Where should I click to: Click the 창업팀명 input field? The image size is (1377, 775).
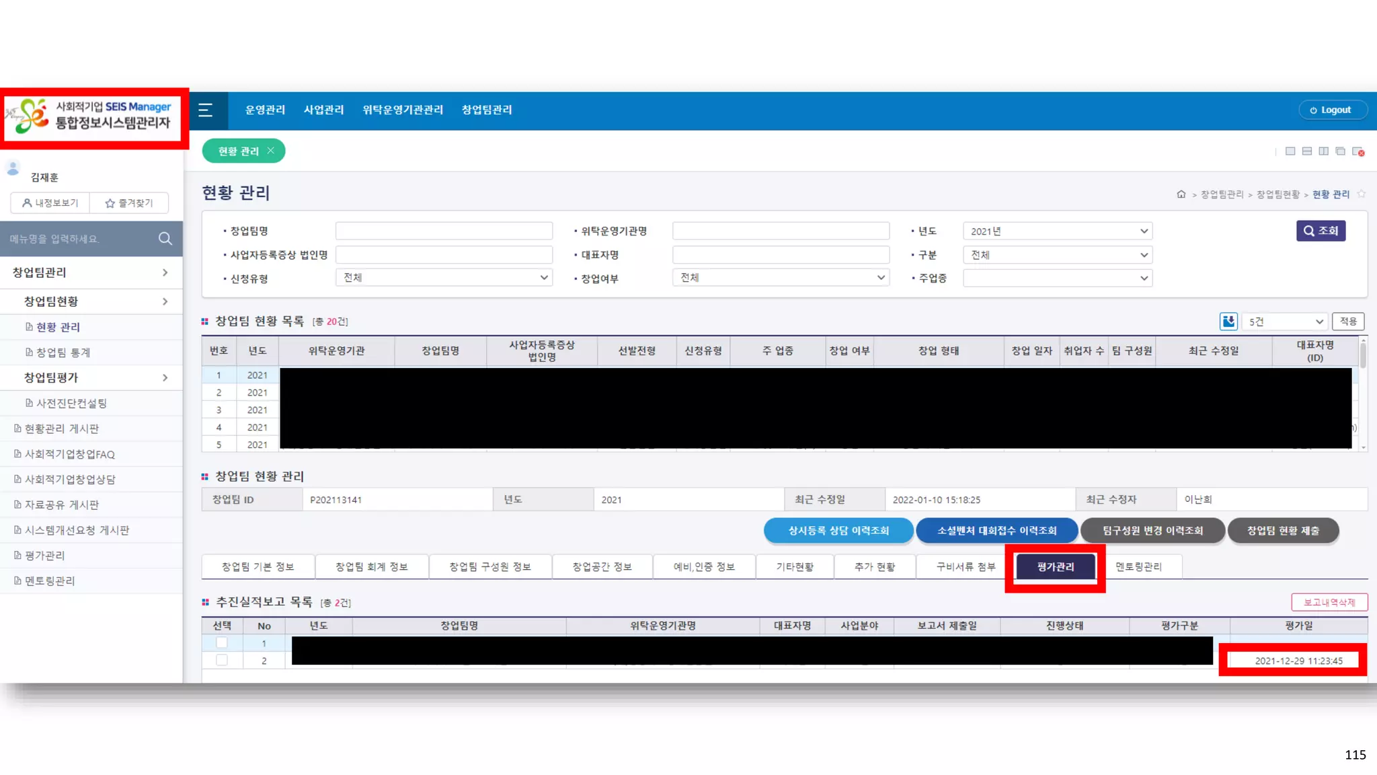click(444, 231)
